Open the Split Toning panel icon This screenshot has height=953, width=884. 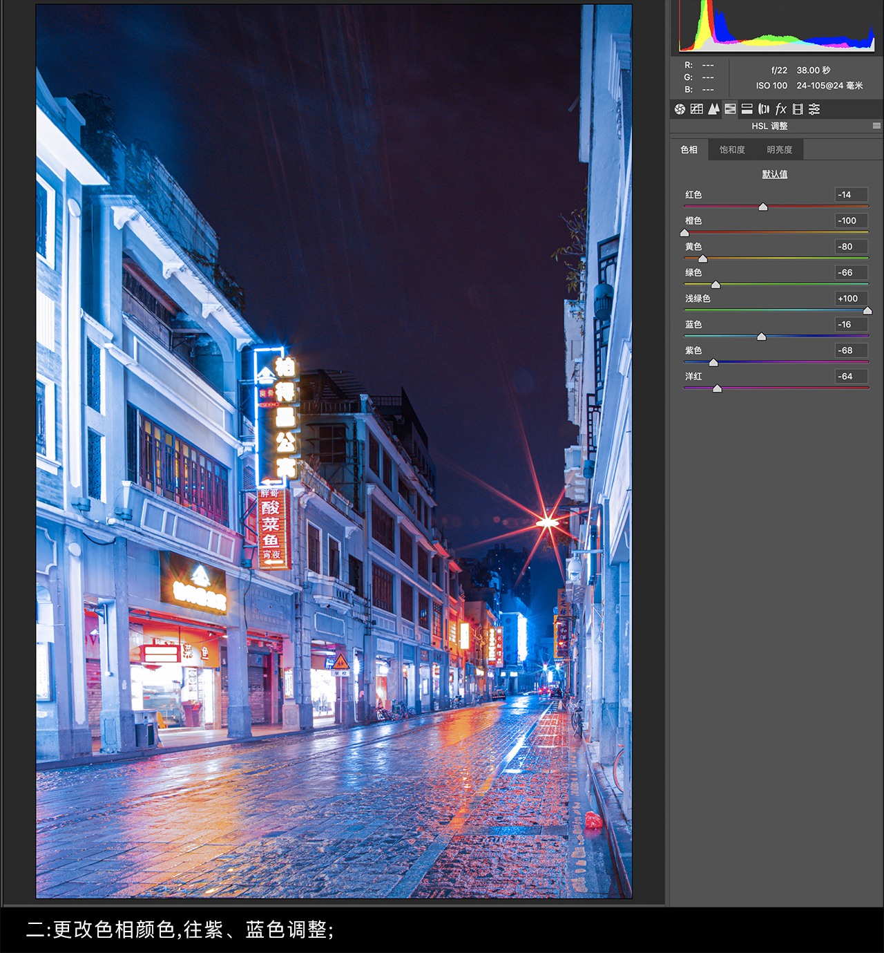(x=747, y=108)
